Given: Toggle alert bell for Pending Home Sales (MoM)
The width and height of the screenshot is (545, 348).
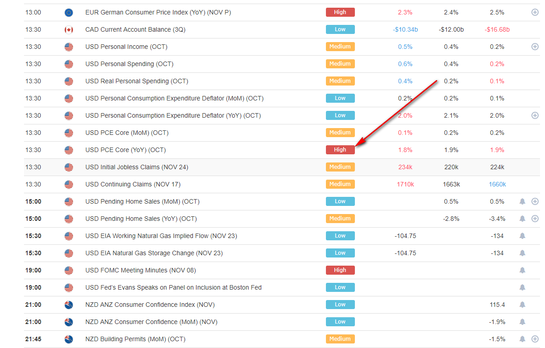Looking at the screenshot, I should [x=522, y=201].
